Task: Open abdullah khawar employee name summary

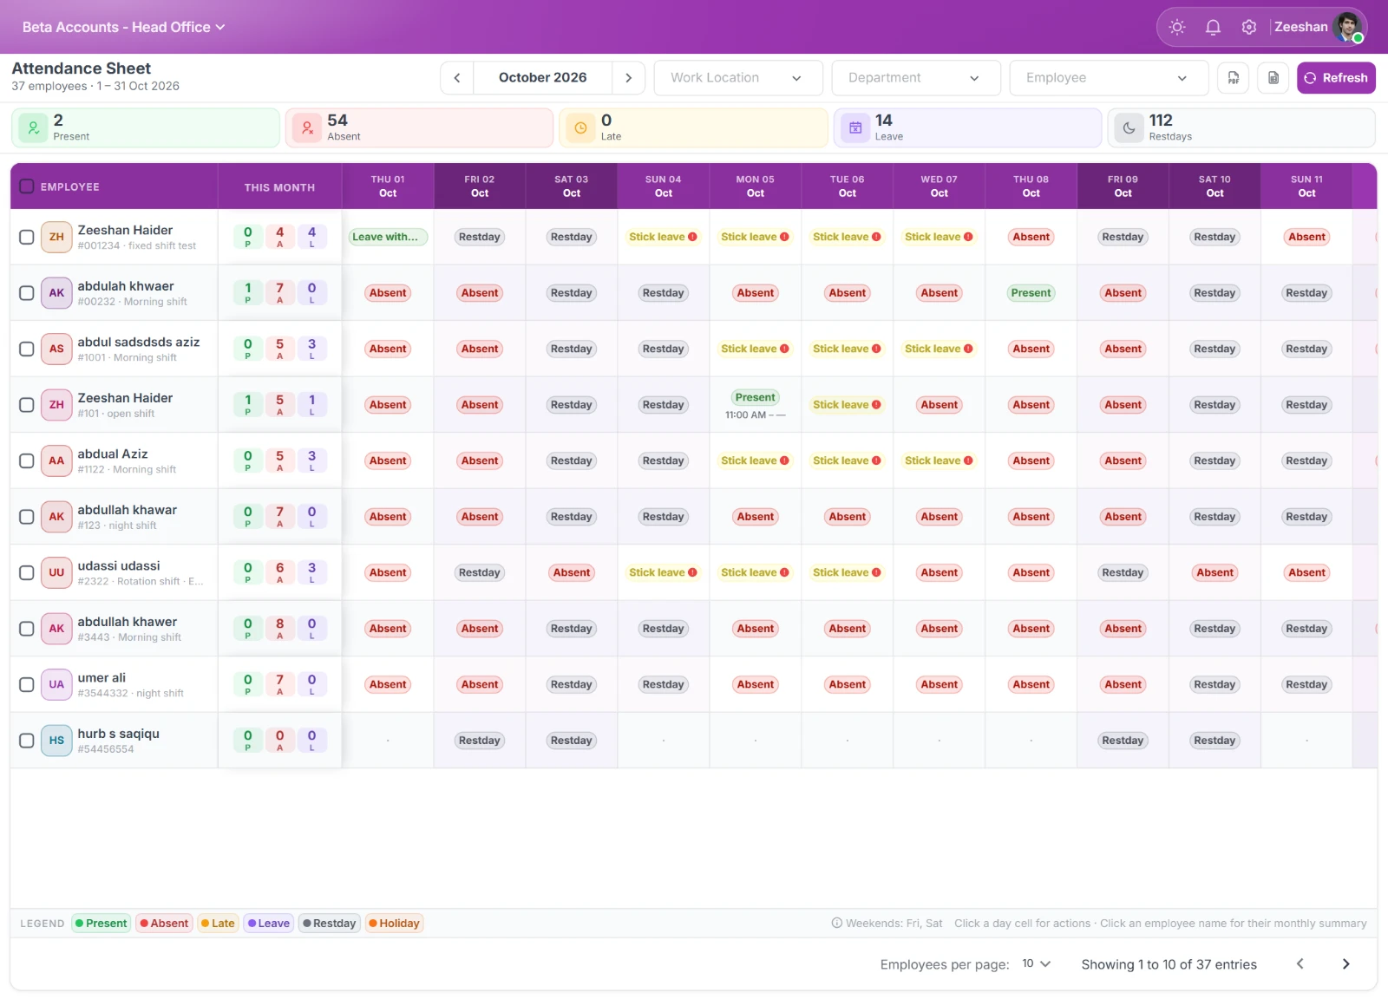Action: [128, 510]
